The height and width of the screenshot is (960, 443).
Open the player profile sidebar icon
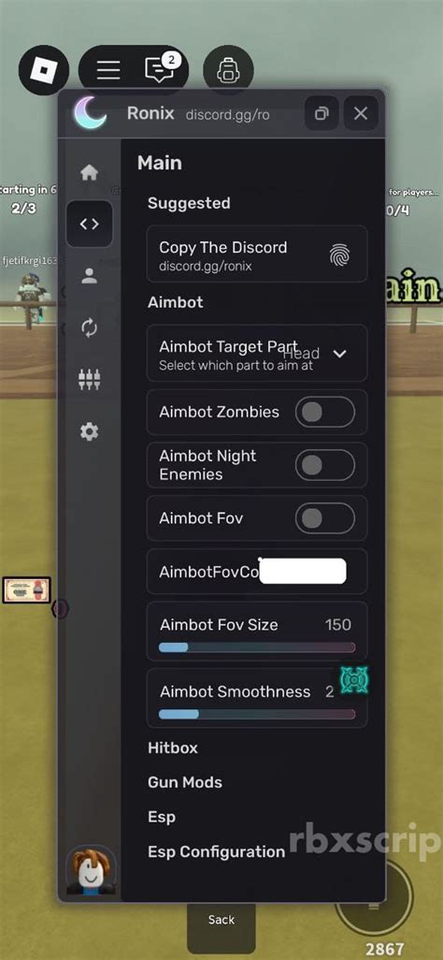pyautogui.click(x=90, y=275)
